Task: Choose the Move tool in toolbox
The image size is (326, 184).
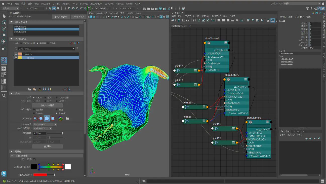Action: tap(4, 35)
